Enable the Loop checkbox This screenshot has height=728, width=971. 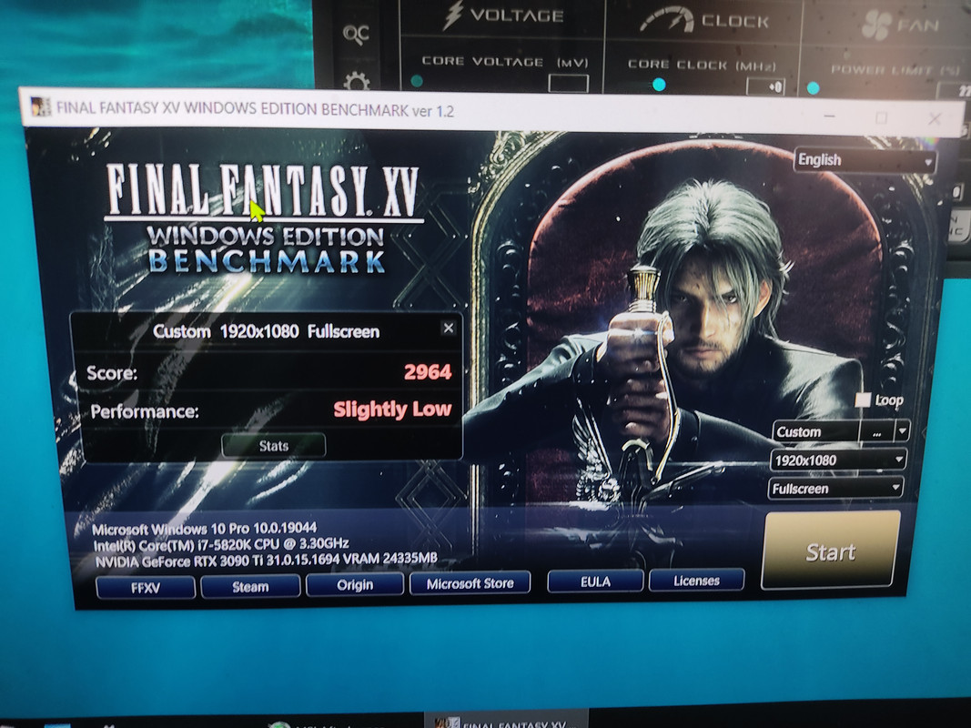[863, 400]
